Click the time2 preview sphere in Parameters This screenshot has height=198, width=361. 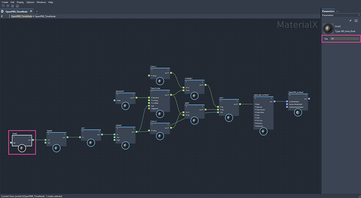coord(328,29)
